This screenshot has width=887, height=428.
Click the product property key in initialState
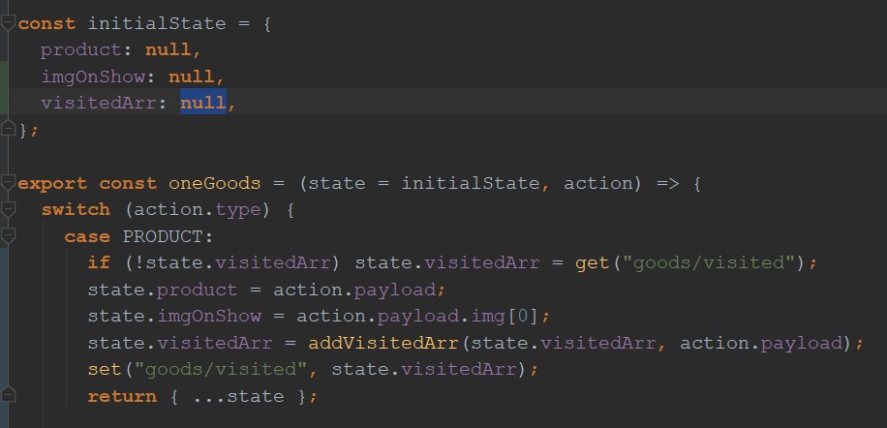[x=81, y=49]
